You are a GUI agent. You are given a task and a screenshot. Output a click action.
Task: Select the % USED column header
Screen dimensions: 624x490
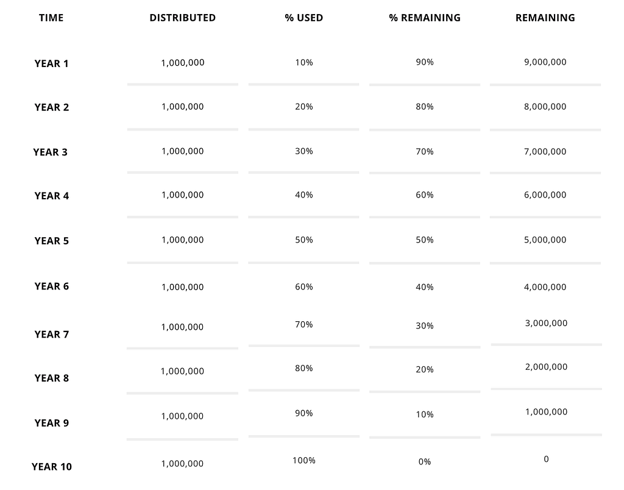tap(304, 18)
